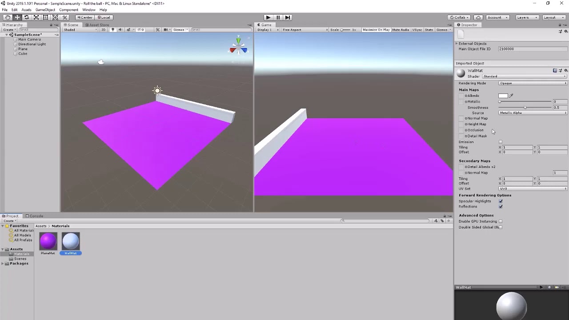Select the custom editor tools icon
Image resolution: width=569 pixels, height=320 pixels.
(x=65, y=17)
